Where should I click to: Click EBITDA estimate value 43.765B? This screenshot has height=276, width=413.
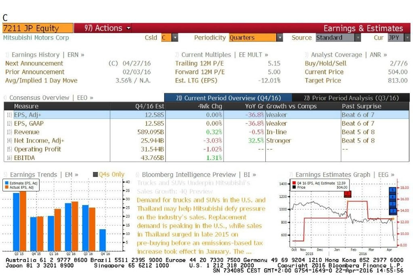point(152,158)
